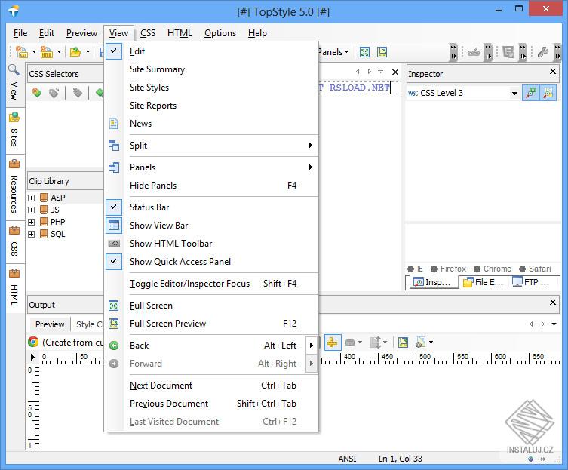Image resolution: width=568 pixels, height=470 pixels.
Task: Uncheck the Edit view option
Action: point(211,51)
